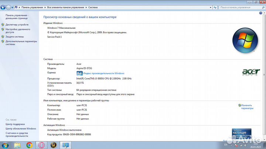Screen dimensions: 266x149
Task: Click the shield icon beside 'Диспетчер устройств'
Action: click(3, 25)
